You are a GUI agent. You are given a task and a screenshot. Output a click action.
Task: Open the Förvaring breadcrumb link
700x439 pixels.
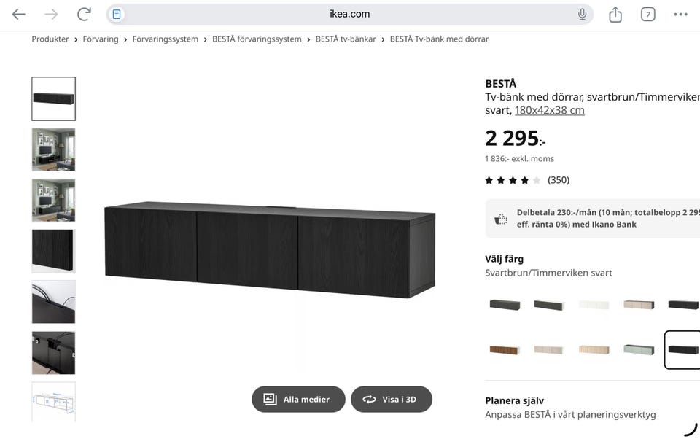pos(101,39)
